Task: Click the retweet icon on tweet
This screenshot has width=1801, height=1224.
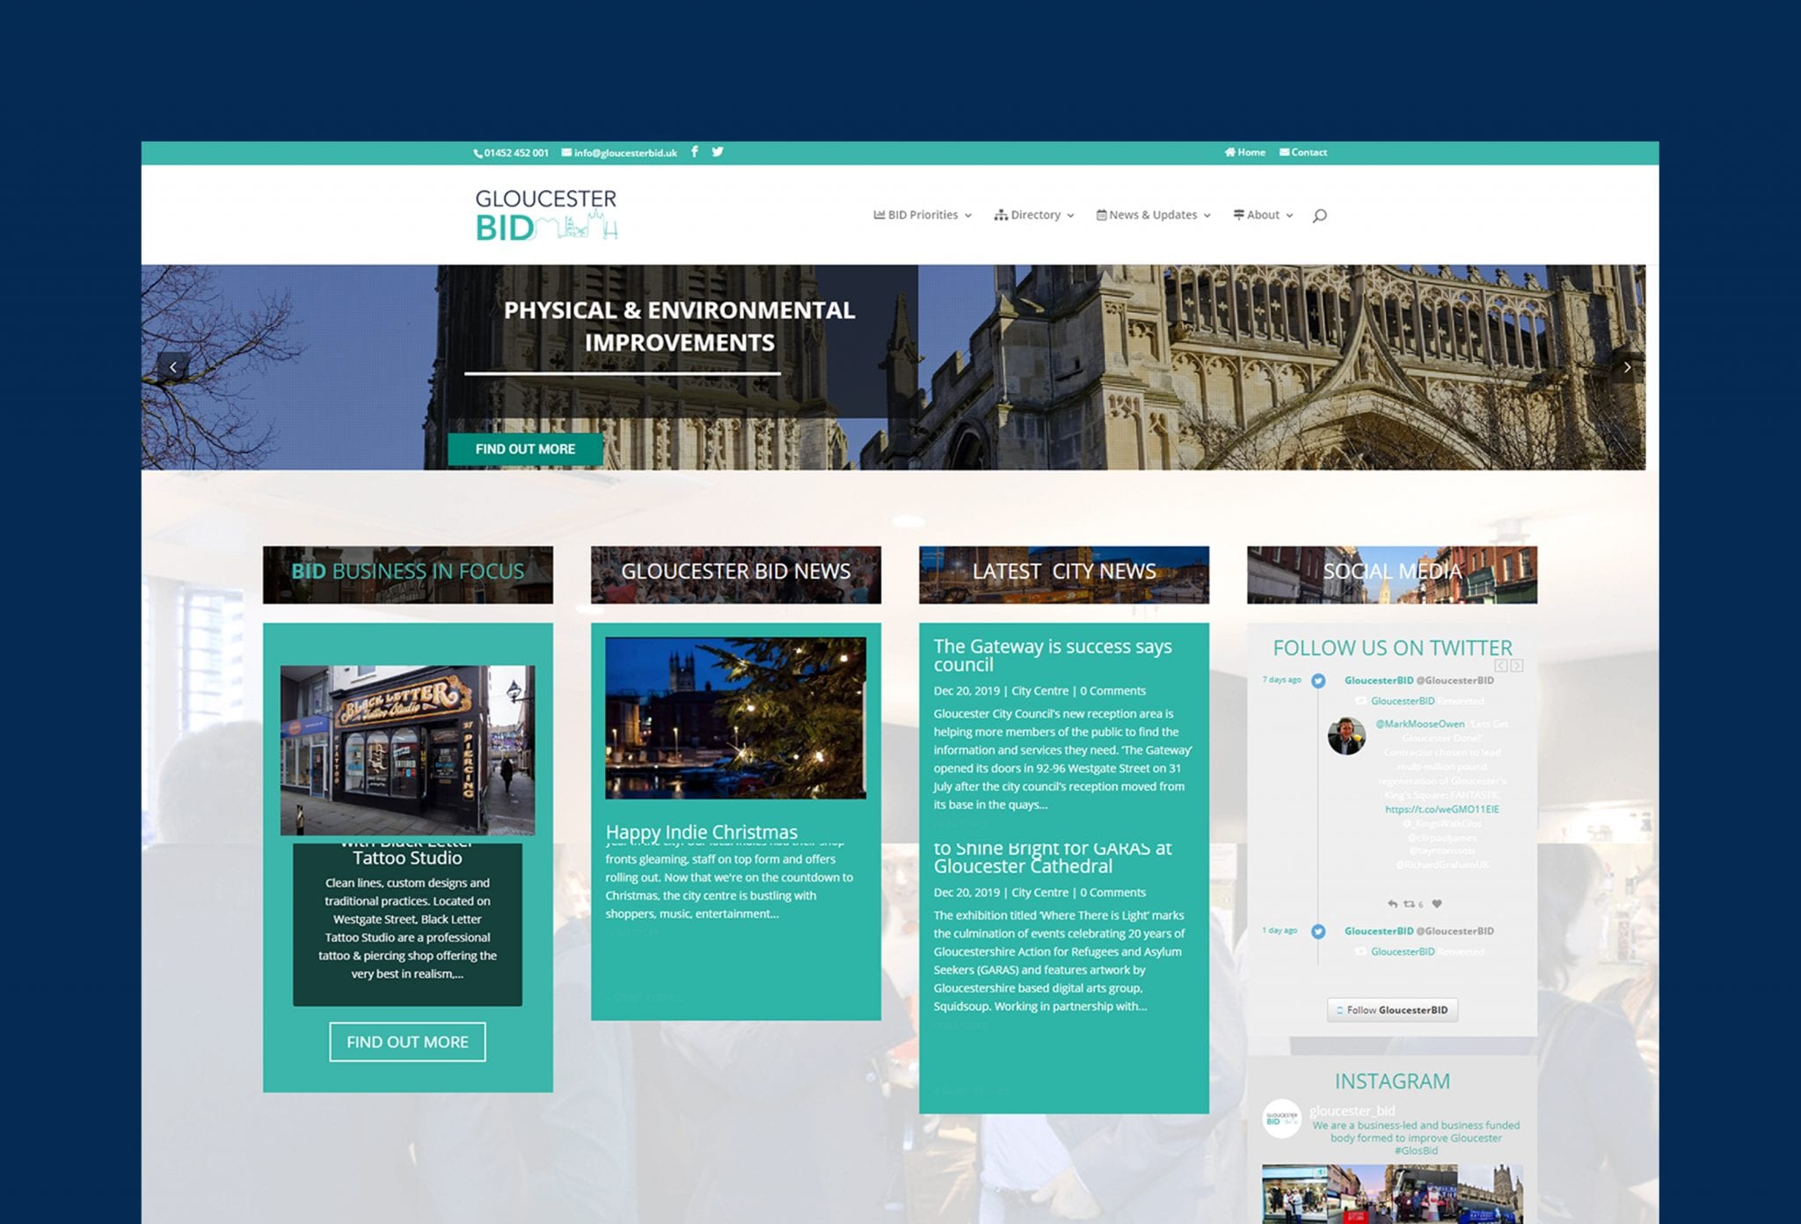Action: [x=1410, y=904]
